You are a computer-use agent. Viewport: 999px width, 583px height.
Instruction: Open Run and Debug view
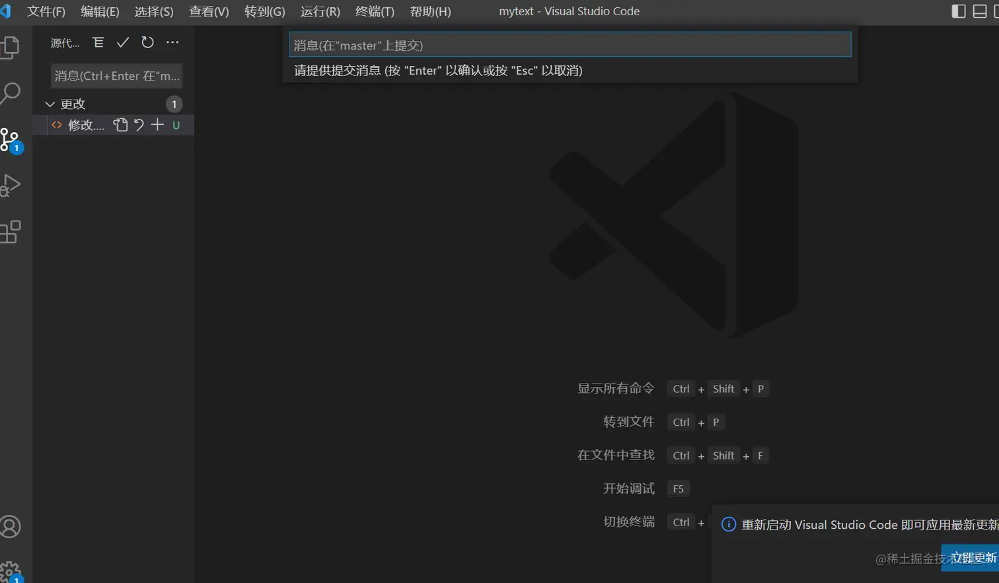point(10,186)
